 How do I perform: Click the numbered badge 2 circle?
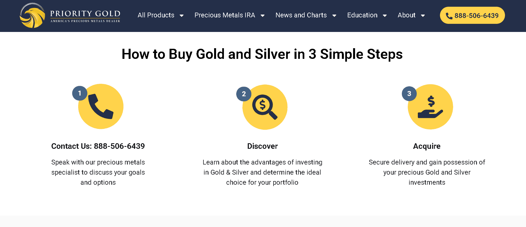[x=244, y=94]
